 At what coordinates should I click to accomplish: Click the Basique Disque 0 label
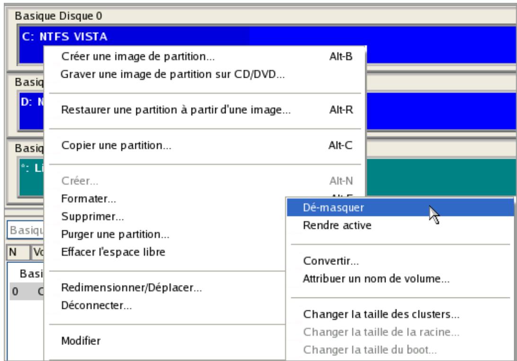pyautogui.click(x=58, y=16)
